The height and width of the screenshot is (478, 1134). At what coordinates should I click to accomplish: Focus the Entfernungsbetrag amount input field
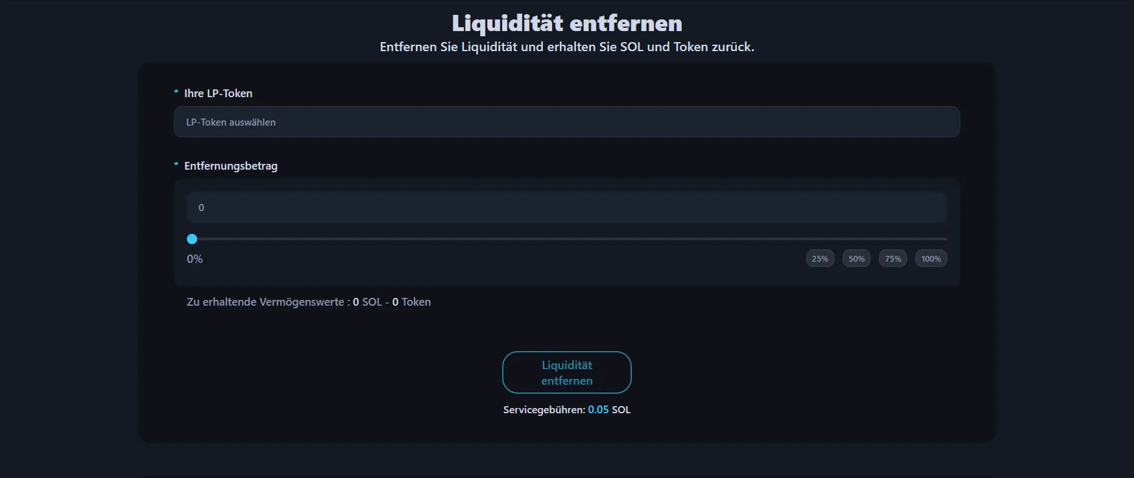[566, 207]
